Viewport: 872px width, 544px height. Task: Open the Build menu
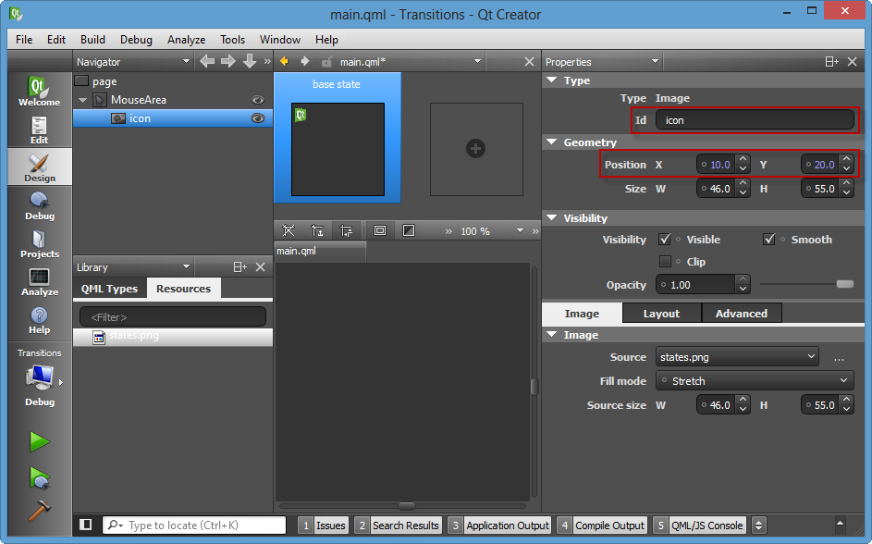92,40
